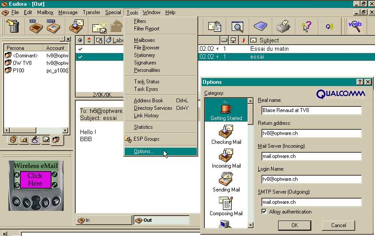Click the Attachment column header icon
The image size is (375, 236).
pyautogui.click(x=99, y=40)
